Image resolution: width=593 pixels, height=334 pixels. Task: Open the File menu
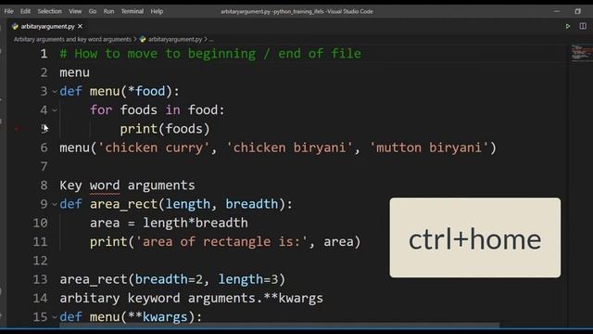[8, 11]
